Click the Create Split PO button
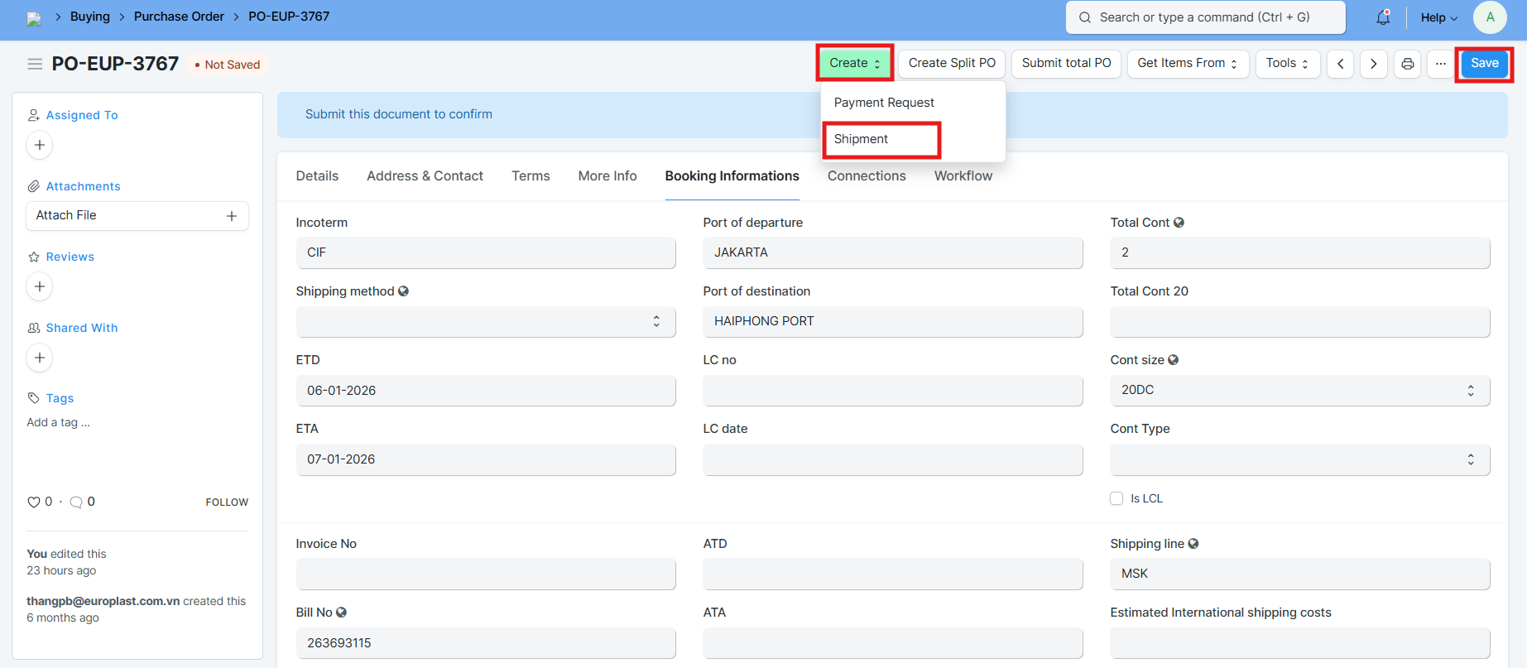This screenshot has width=1527, height=668. click(952, 64)
